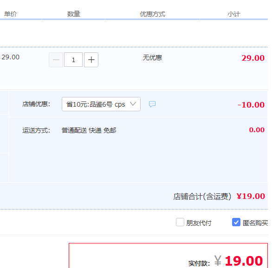Click the 普通配送 快递 免邮 shipping option
This screenshot has width=272, height=268.
[89, 130]
